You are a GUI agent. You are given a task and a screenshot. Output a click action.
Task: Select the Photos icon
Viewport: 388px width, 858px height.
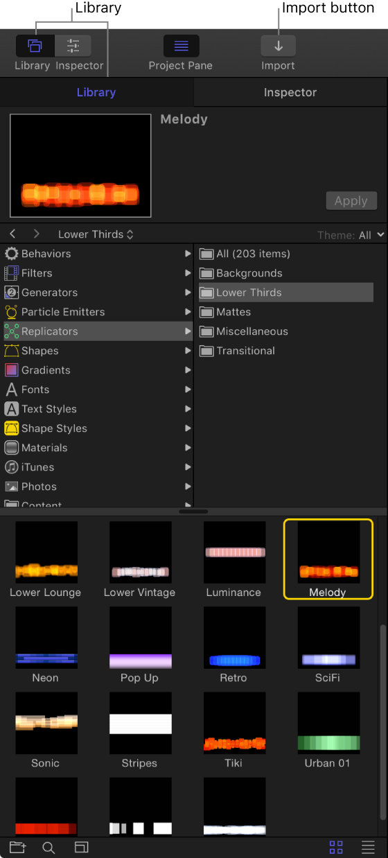tap(11, 487)
